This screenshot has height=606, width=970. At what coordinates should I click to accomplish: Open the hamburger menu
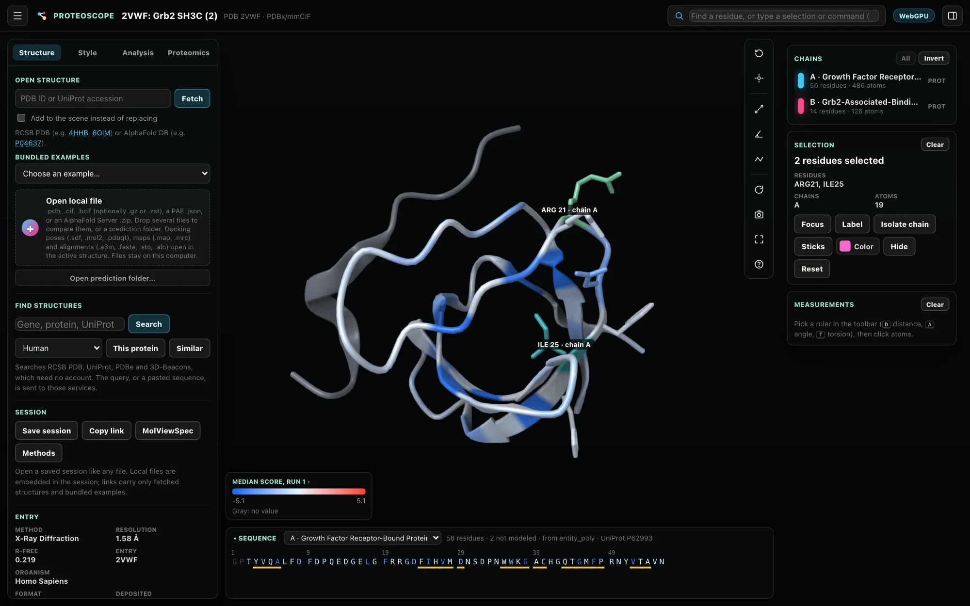[17, 16]
